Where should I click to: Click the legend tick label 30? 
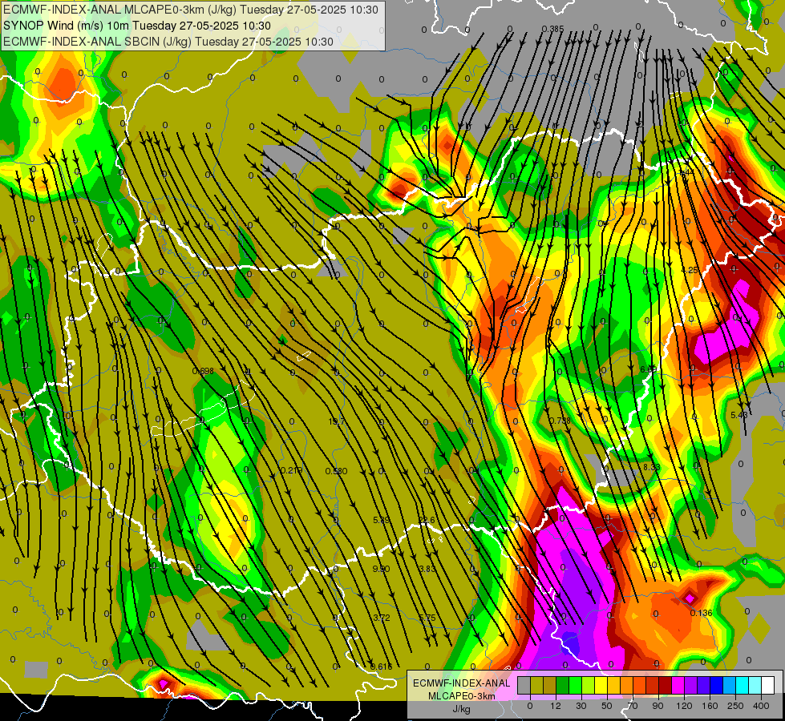[581, 706]
